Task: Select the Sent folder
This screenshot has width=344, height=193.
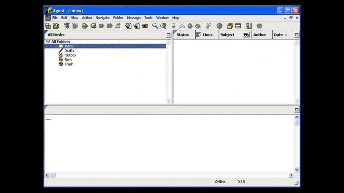Action: 68,60
